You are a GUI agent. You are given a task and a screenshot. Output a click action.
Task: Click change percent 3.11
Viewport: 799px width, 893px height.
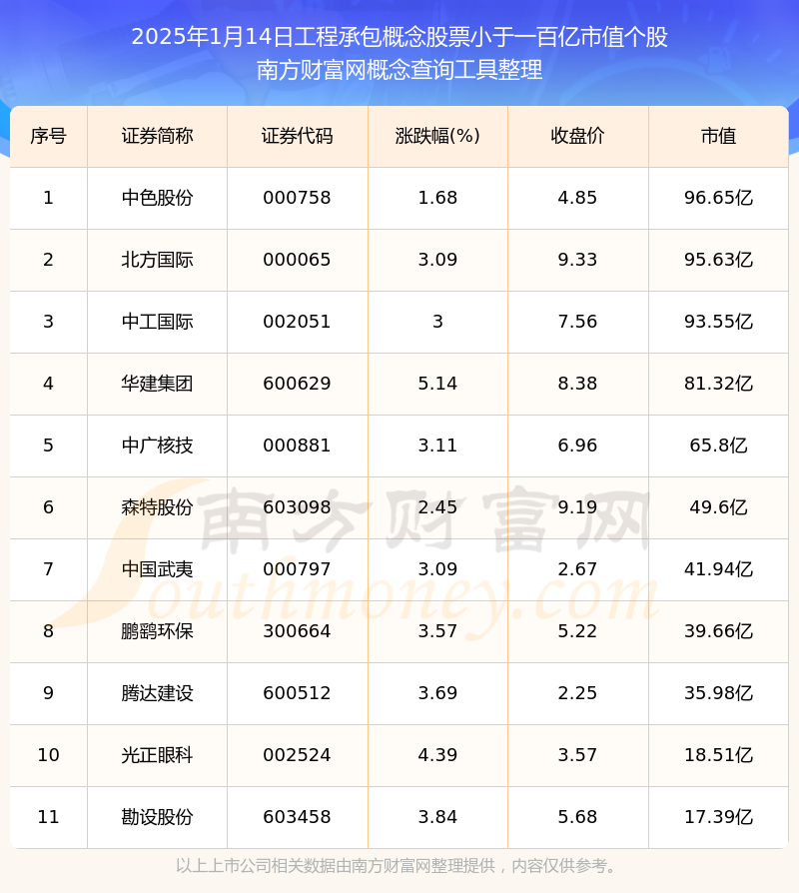coord(437,446)
